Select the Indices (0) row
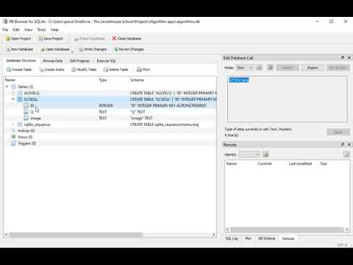The width and height of the screenshot is (353, 265). [x=110, y=131]
